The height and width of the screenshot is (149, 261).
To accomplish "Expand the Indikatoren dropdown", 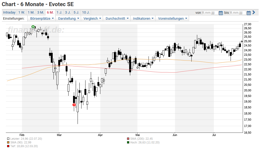I will pos(143,19).
